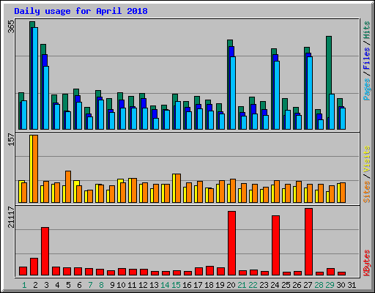The width and height of the screenshot is (375, 293).
Task: Click the 21117 KBytes axis value
Action: pyautogui.click(x=11, y=217)
